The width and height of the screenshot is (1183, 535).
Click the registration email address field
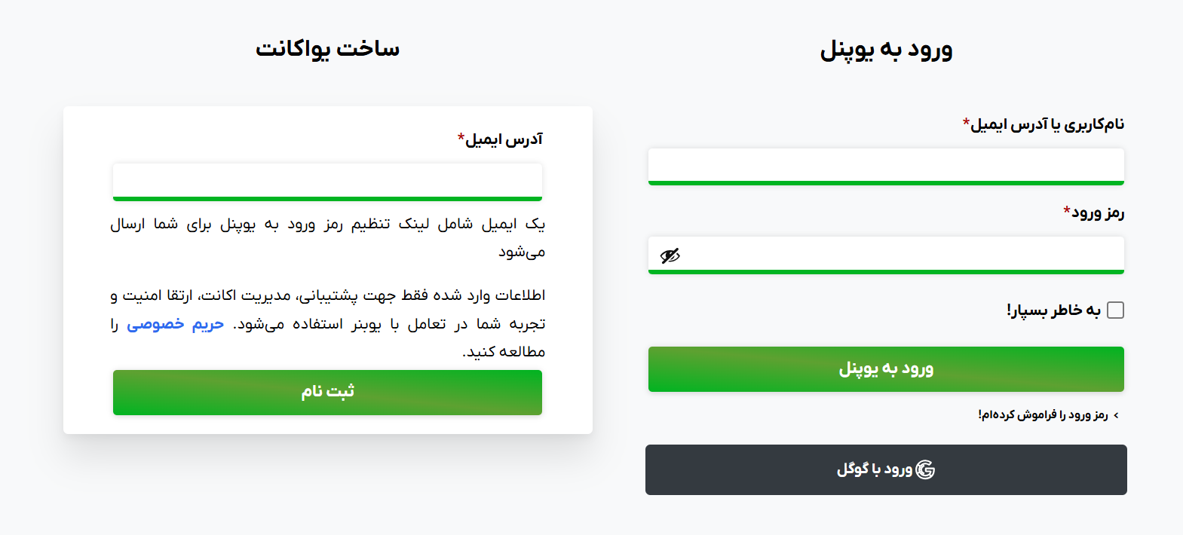(x=327, y=181)
